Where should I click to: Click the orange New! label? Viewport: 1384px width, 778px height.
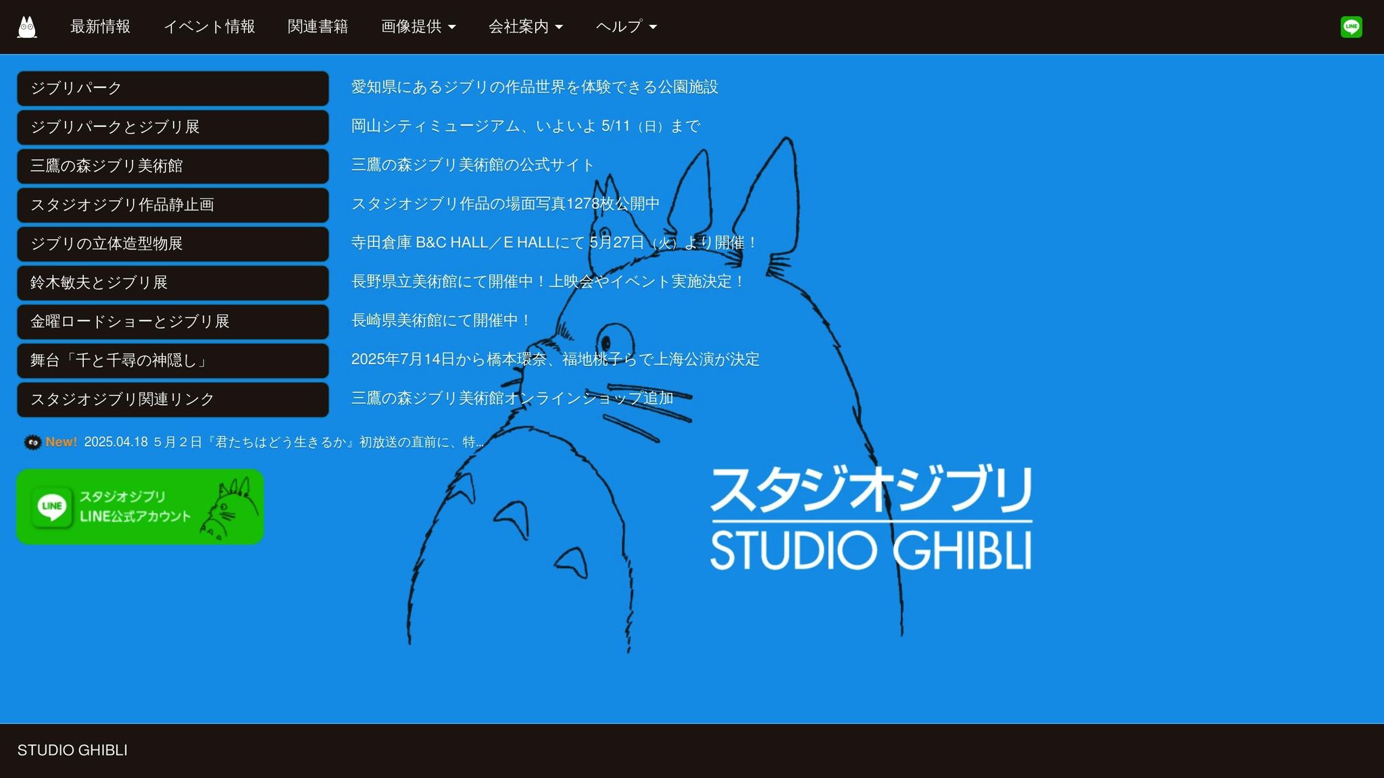[x=61, y=442]
